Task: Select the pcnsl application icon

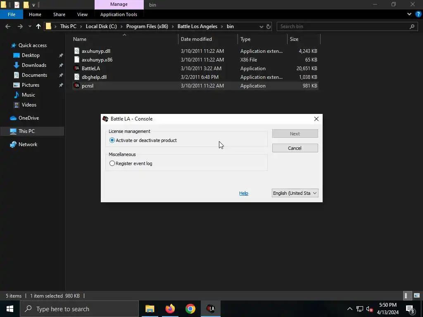Action: (77, 85)
